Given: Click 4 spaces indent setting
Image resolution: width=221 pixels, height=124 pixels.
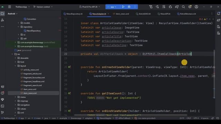Looking at the screenshot, I should coord(205,118).
